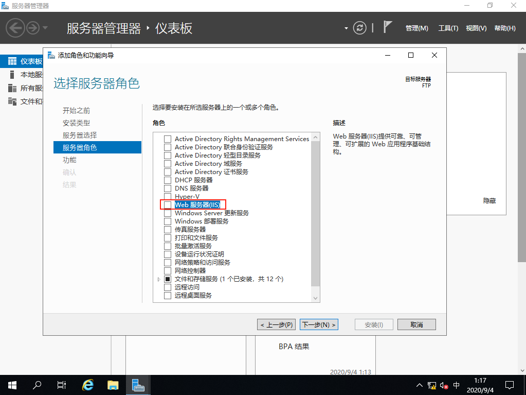Check 设备运行状况证明 role
The image size is (526, 395).
click(168, 254)
